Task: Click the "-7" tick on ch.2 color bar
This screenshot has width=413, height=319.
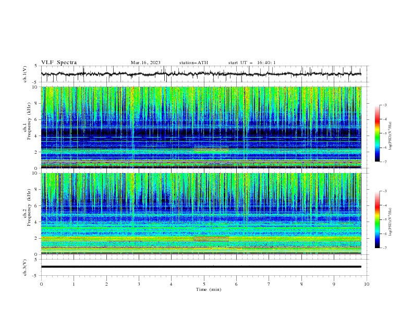Action: click(384, 248)
